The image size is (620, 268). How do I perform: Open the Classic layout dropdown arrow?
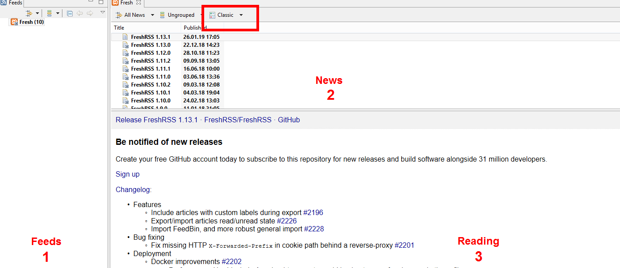coord(241,15)
